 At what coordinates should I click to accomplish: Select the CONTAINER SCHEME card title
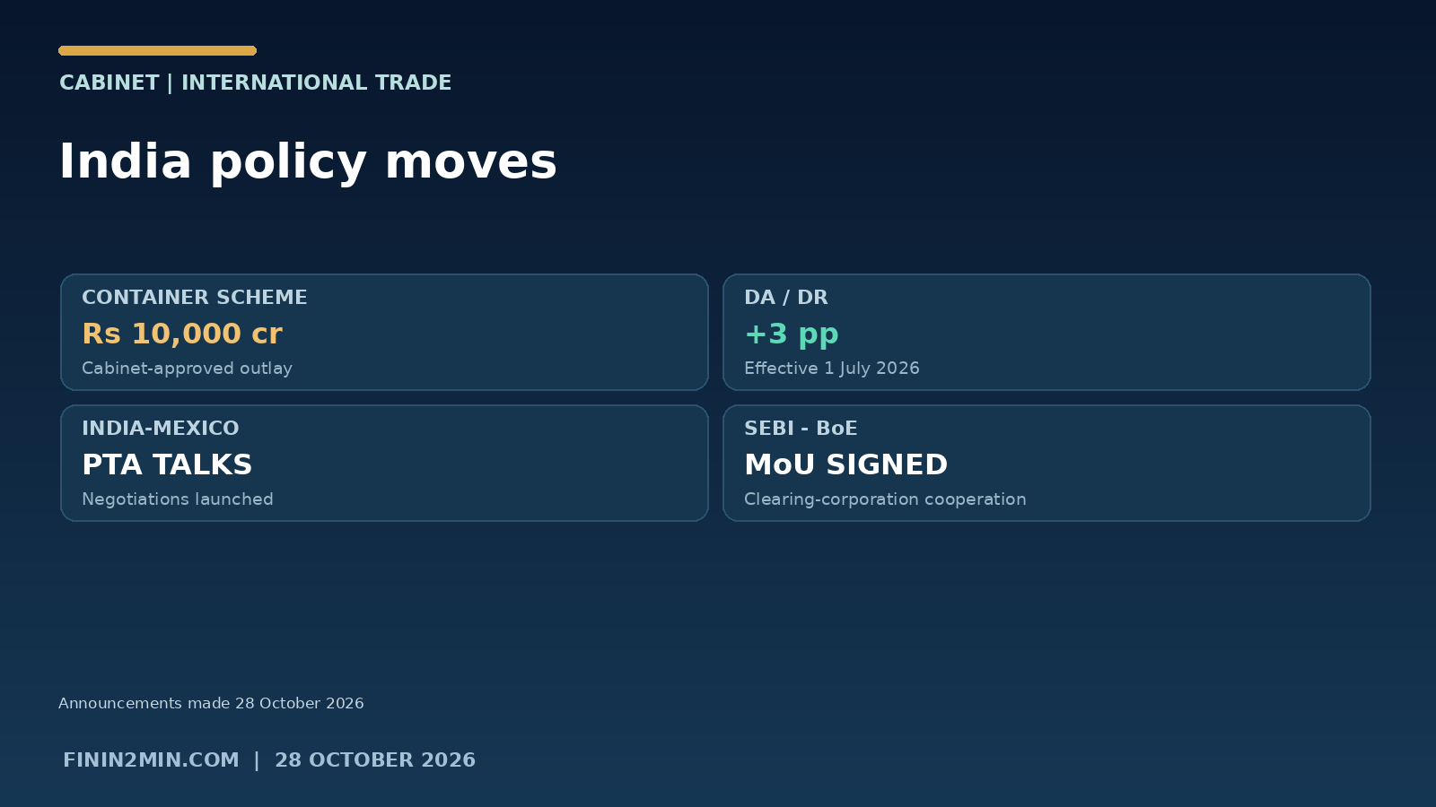(x=195, y=298)
